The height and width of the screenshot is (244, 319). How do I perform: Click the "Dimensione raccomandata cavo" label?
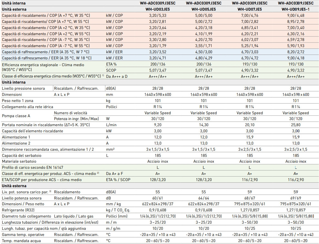48,149
